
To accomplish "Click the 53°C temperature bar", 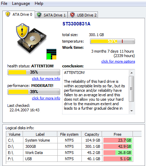I will (112, 41).
